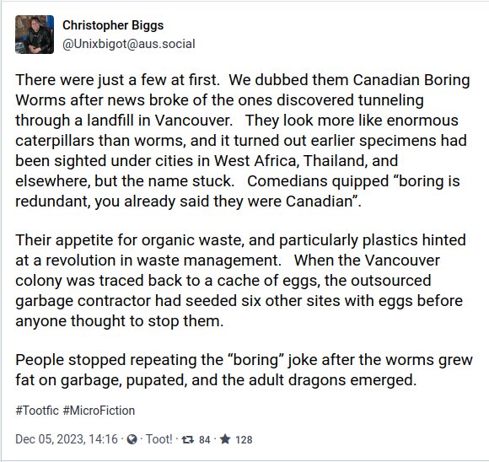The width and height of the screenshot is (489, 462).
Task: Follow the #MicroFiction hashtag
Action: 99,411
